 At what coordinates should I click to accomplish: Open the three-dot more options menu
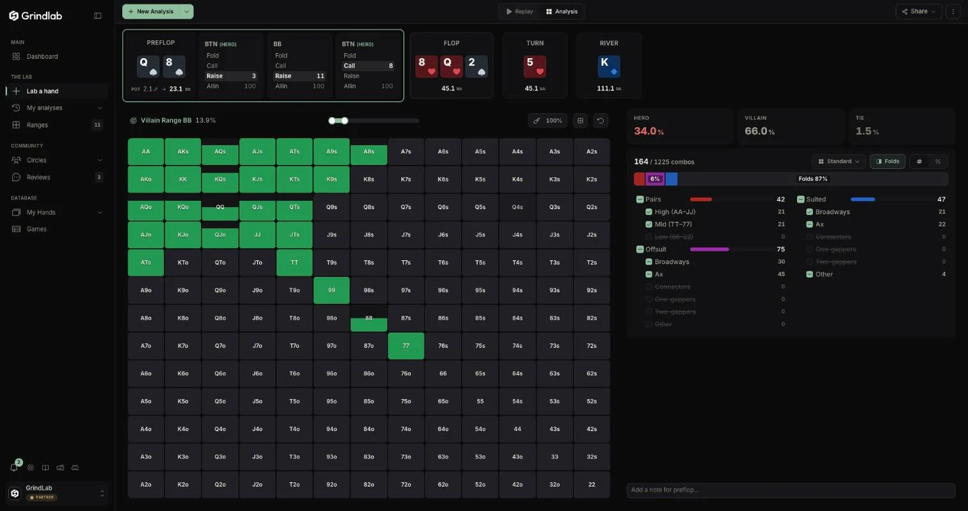(x=953, y=12)
